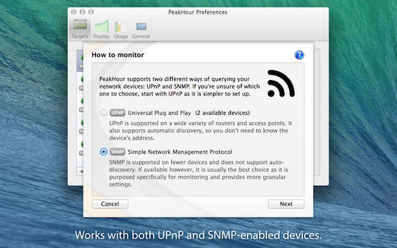This screenshot has height=248, width=397.
Task: Open the Usage preferences tab
Action: (x=121, y=30)
